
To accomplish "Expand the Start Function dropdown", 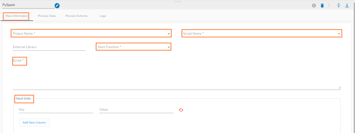I will click(169, 47).
